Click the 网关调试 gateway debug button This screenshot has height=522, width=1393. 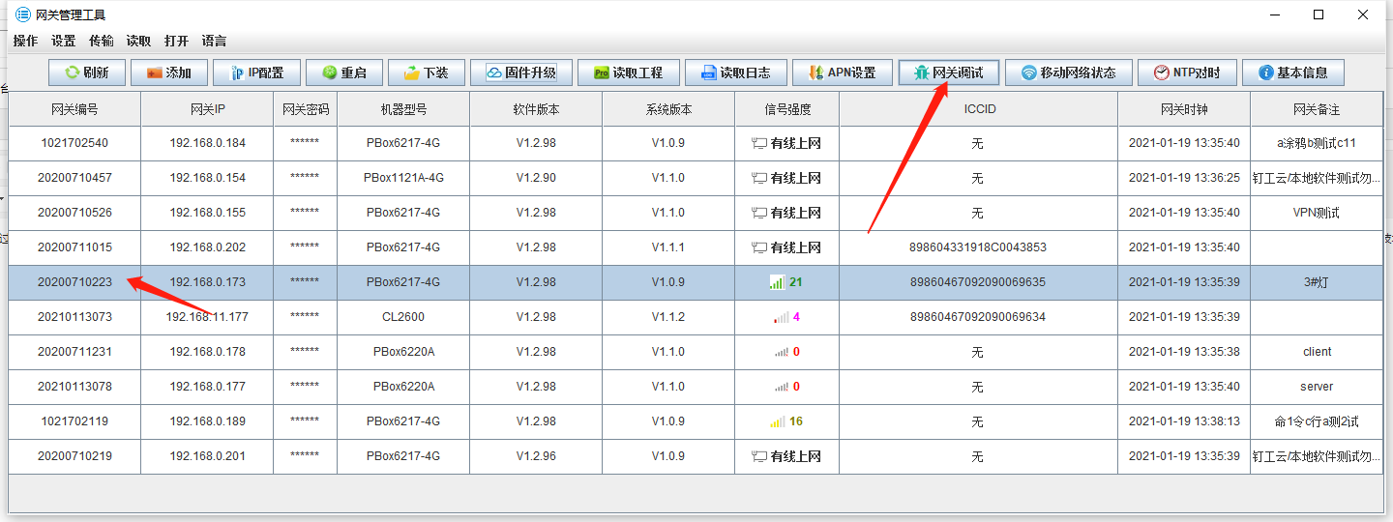[x=948, y=72]
